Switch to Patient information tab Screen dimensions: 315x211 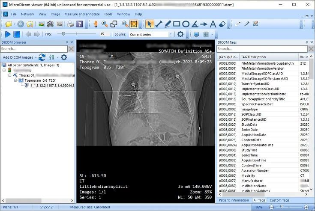click(x=234, y=200)
